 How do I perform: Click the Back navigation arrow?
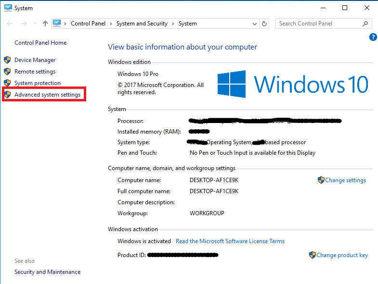[x=10, y=24]
